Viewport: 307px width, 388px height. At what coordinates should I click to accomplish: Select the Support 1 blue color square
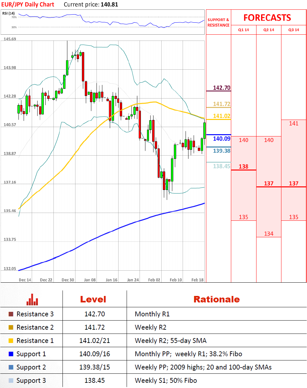[11, 354]
